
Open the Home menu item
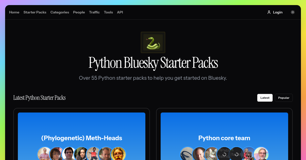coord(14,12)
